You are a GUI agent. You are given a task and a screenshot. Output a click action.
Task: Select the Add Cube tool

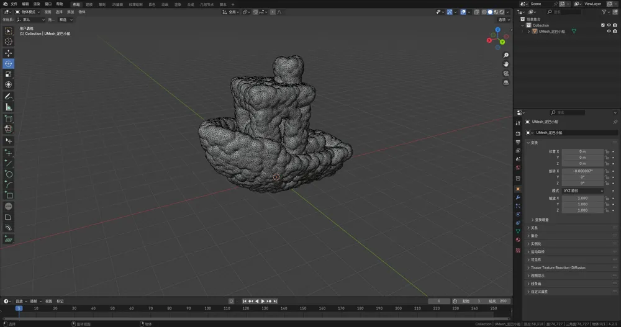click(8, 119)
